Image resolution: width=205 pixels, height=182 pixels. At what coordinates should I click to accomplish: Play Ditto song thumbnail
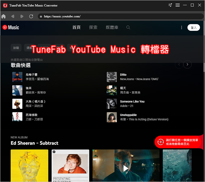click(112, 77)
